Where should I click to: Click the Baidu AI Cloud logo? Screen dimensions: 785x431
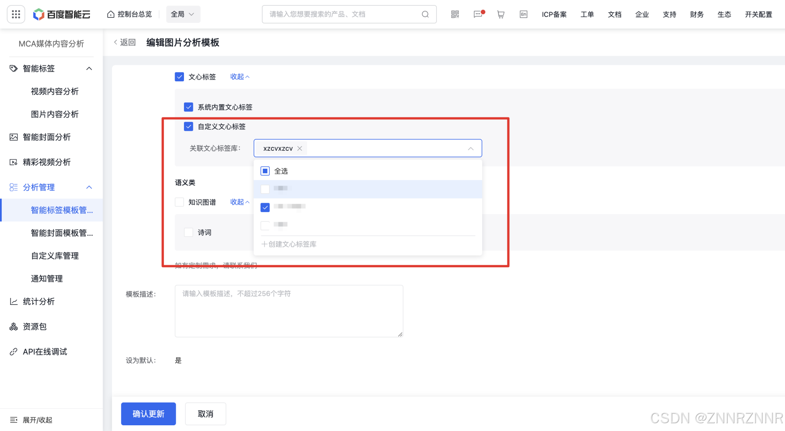[62, 14]
